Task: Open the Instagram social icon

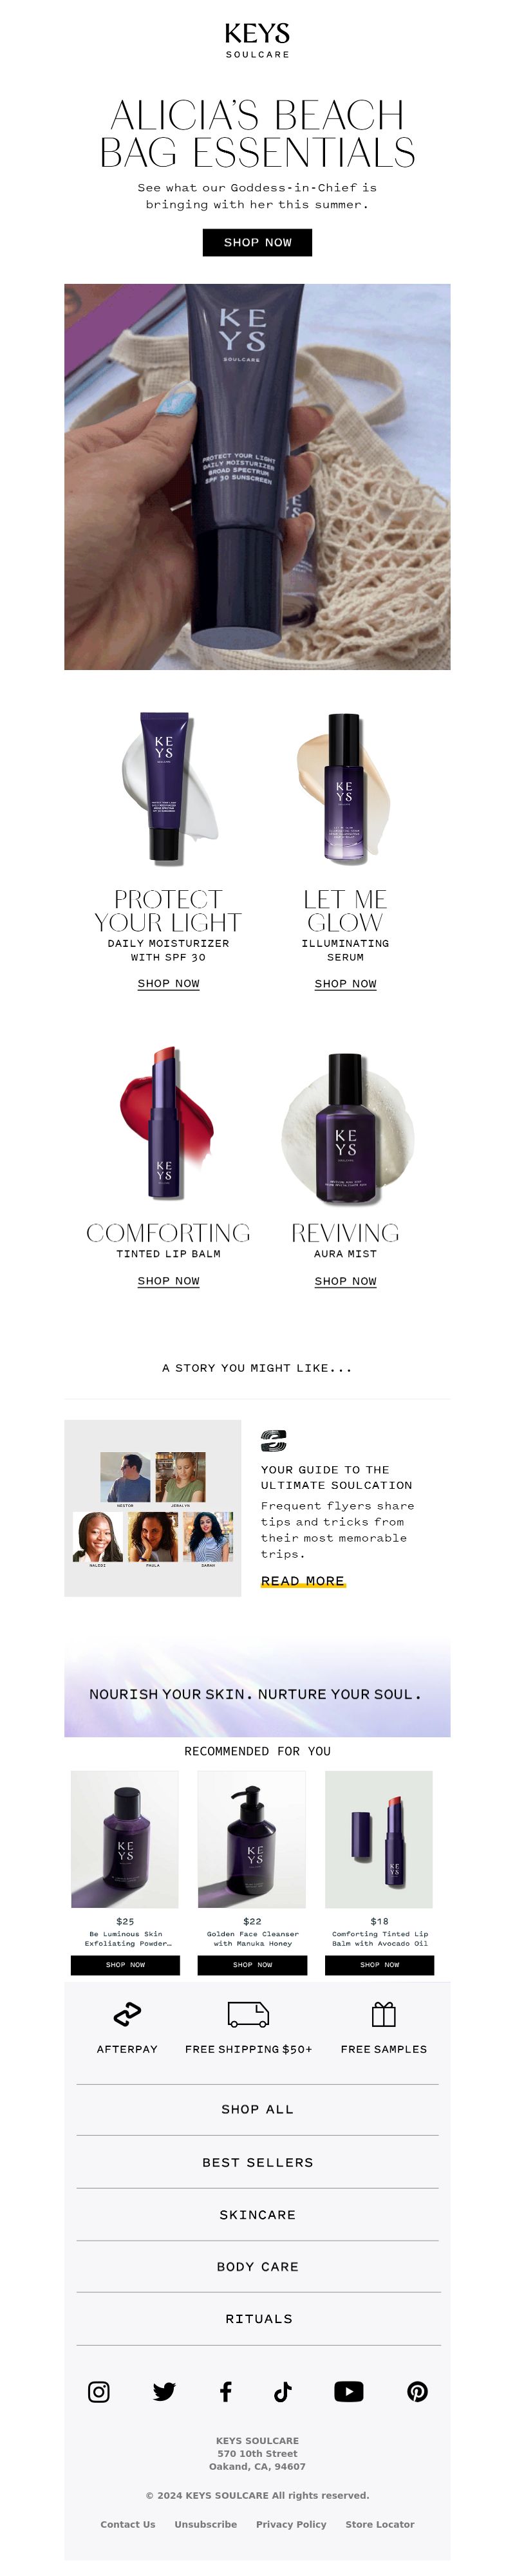Action: tap(99, 2391)
